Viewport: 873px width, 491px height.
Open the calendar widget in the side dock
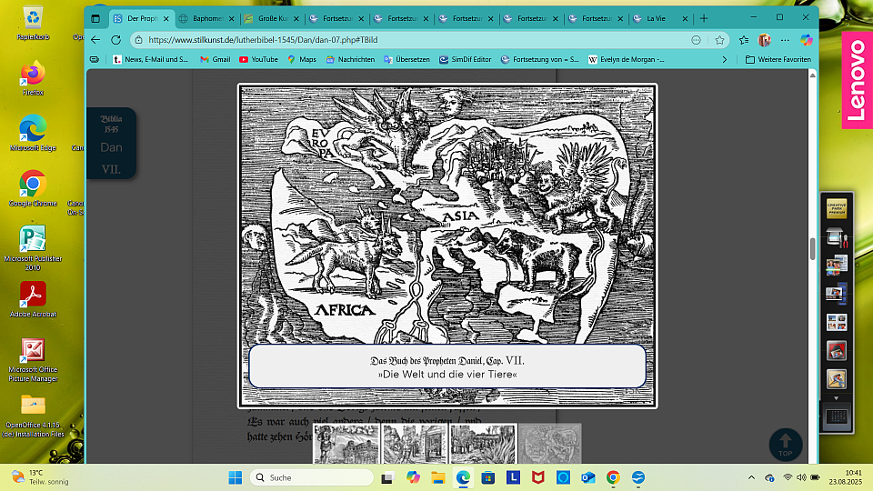837,416
